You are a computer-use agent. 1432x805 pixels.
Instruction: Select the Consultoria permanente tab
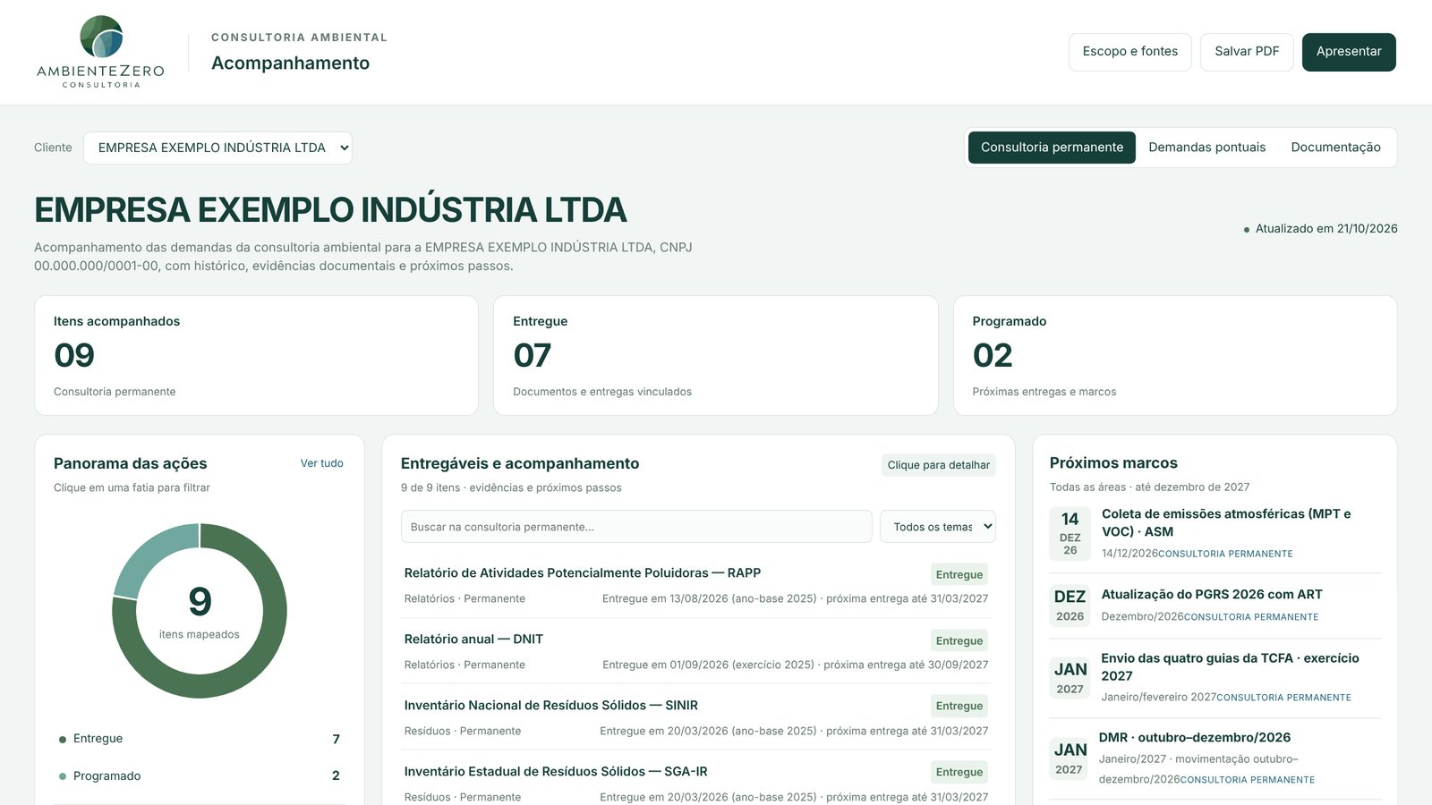(1052, 148)
